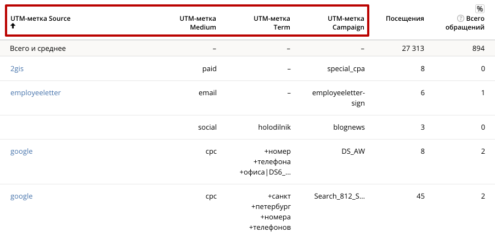Image resolution: width=495 pixels, height=238 pixels.
Task: Click the ascending sort arrow under Source
Action: (13, 26)
